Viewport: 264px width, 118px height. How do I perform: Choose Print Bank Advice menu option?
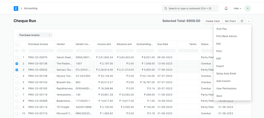coord(226,36)
